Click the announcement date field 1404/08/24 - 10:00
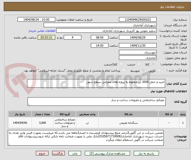 (x=36, y=19)
